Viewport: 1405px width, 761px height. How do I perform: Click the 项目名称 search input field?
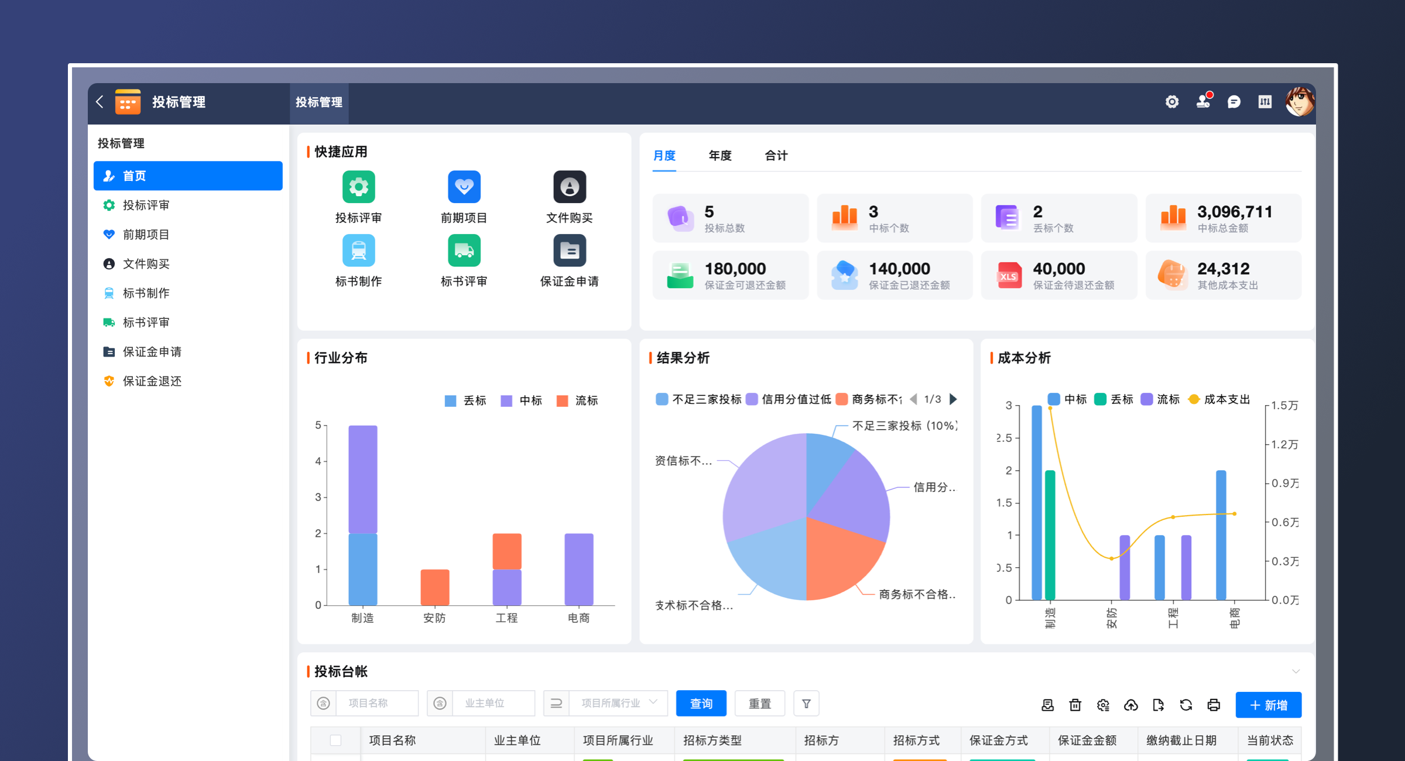(x=377, y=703)
